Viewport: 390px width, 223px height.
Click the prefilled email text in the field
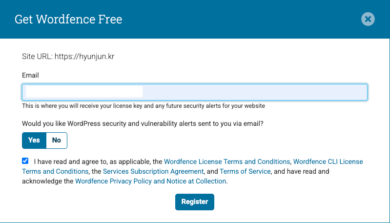click(84, 91)
